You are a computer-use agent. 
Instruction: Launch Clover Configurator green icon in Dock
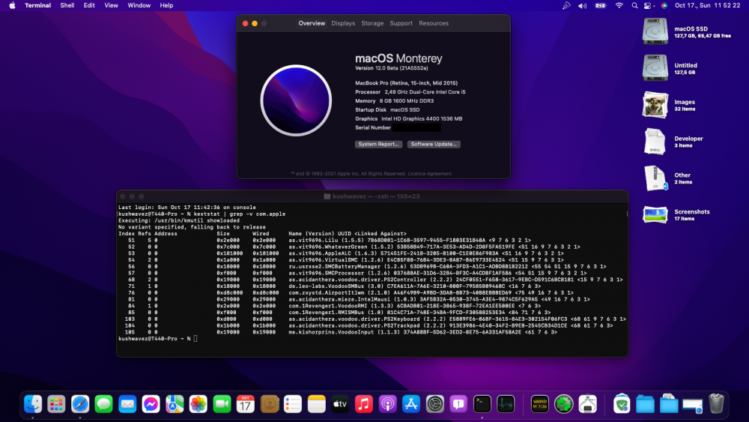pos(564,404)
